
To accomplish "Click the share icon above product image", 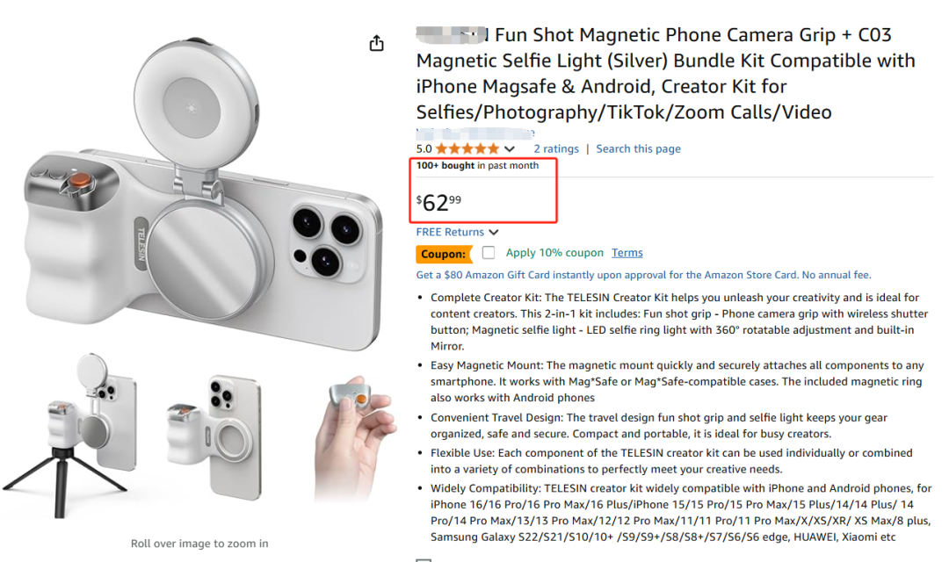I will click(376, 43).
